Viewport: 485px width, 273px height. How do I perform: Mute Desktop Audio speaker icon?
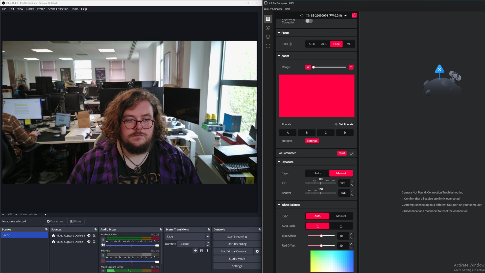[103, 245]
